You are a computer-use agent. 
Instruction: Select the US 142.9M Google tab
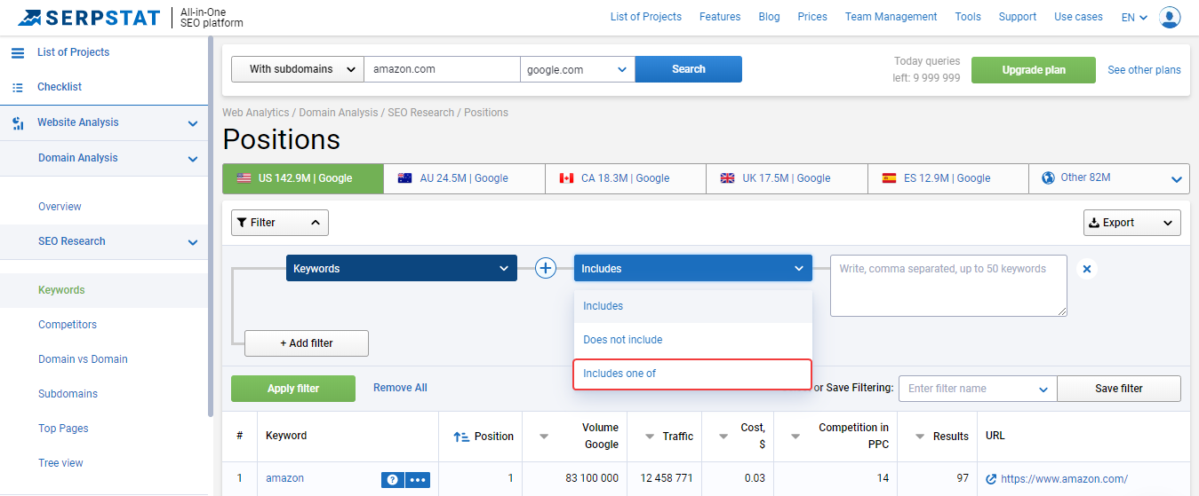pyautogui.click(x=303, y=178)
